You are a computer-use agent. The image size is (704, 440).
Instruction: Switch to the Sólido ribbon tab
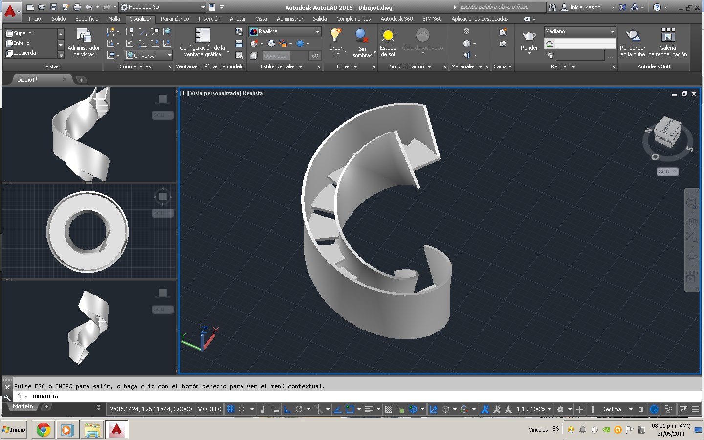point(59,19)
